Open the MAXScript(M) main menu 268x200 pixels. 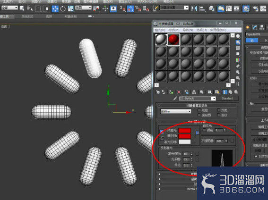(x=147, y=1)
